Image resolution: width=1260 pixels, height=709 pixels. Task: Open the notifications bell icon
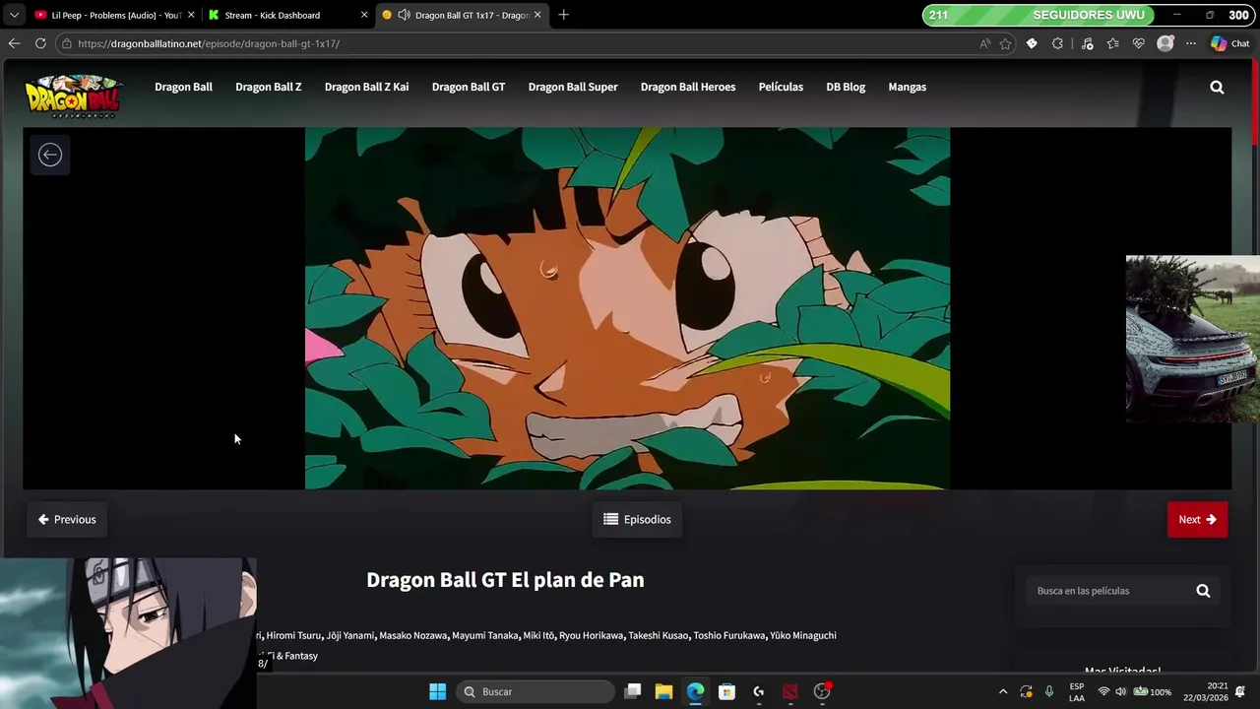1240,691
